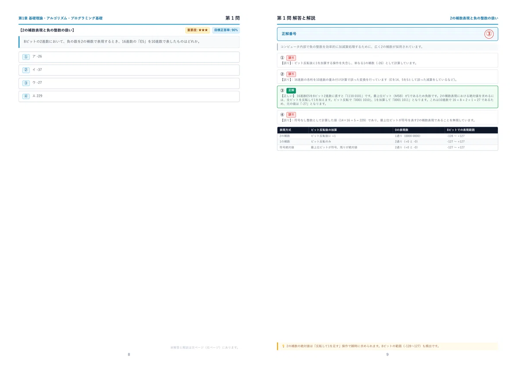
Task: Click the 重要度: ★★★ badge
Action: point(197,30)
